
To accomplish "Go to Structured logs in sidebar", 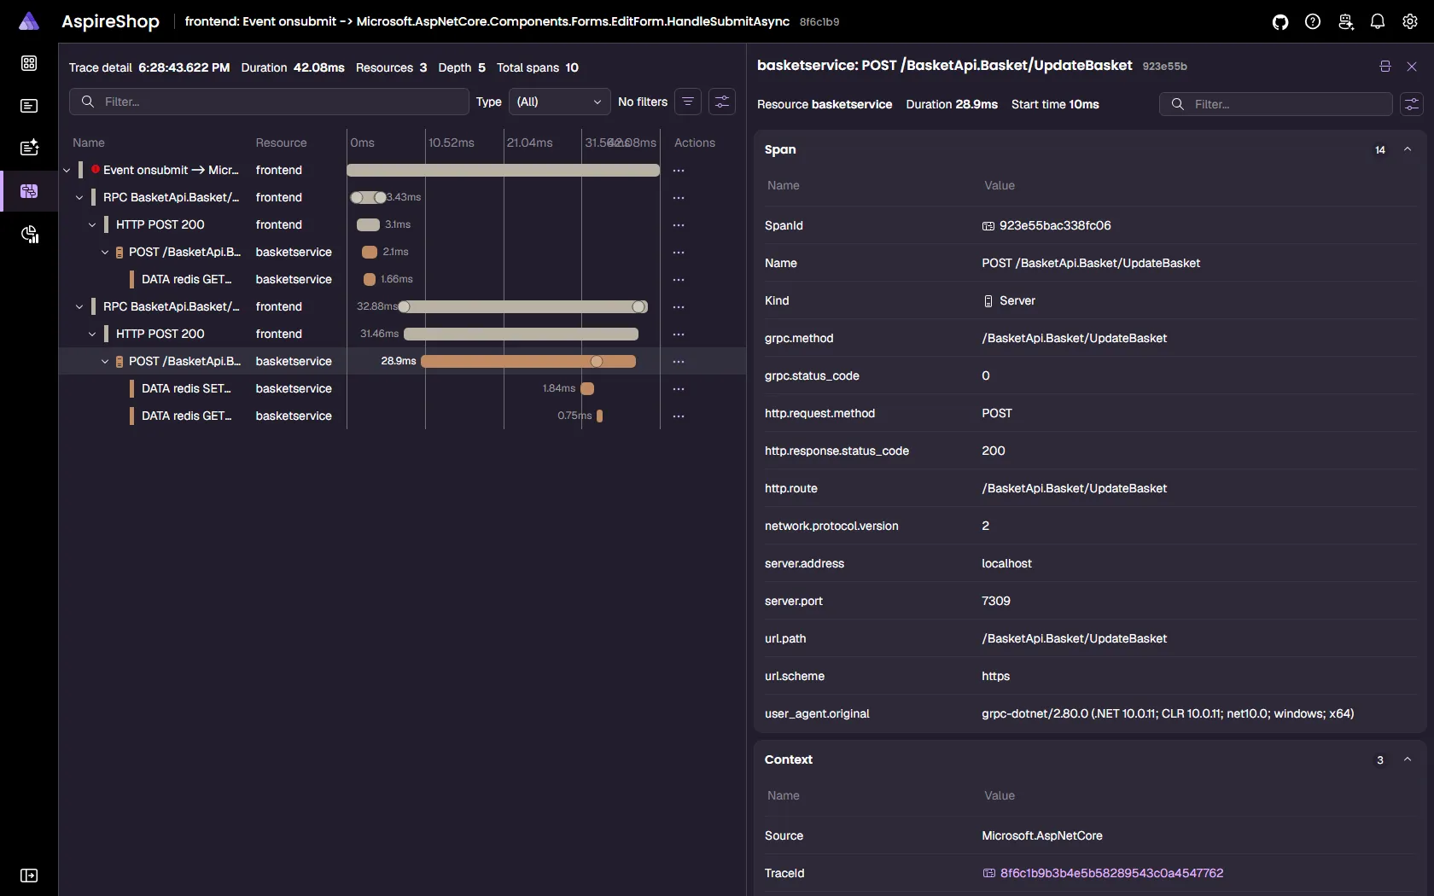I will coord(29,148).
